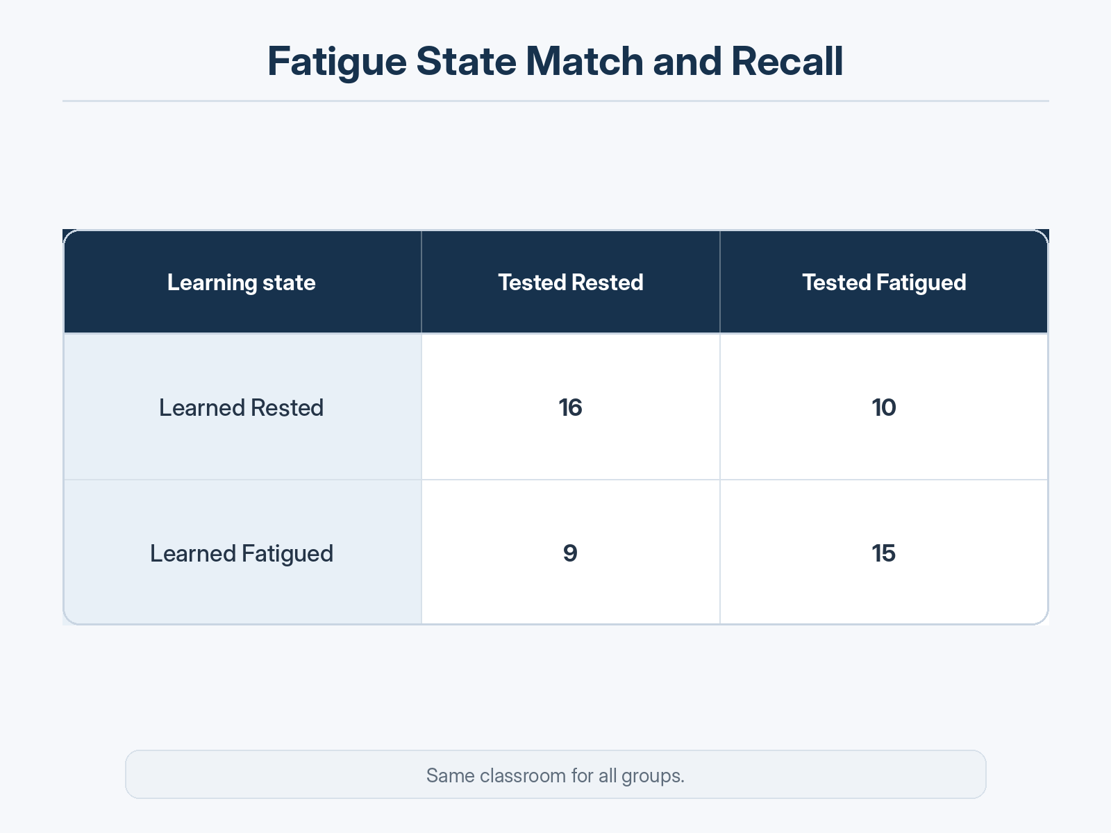
Task: Click the word State in the title
Action: 466,61
